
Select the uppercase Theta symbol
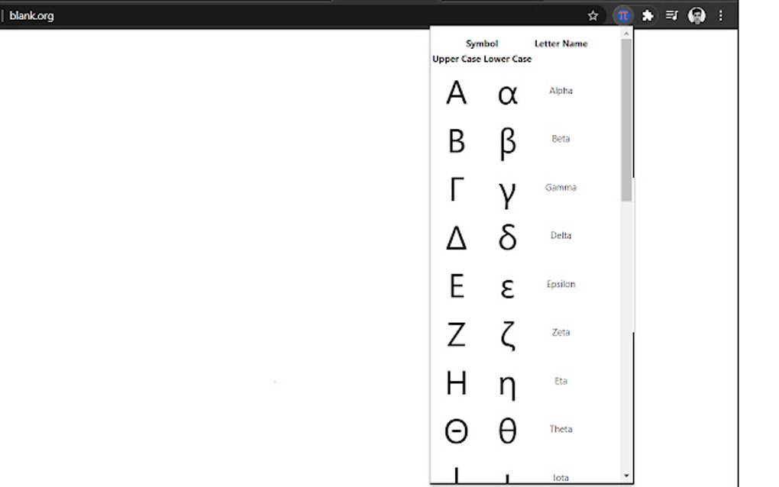(456, 430)
